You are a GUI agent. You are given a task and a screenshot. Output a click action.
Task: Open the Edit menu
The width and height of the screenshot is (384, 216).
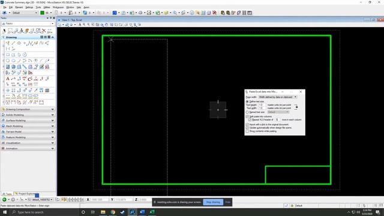11,7
